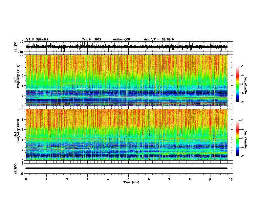The image size is (260, 201).
Task: Click the "-3" tick on ch.1 color bar
Action: 242,66
